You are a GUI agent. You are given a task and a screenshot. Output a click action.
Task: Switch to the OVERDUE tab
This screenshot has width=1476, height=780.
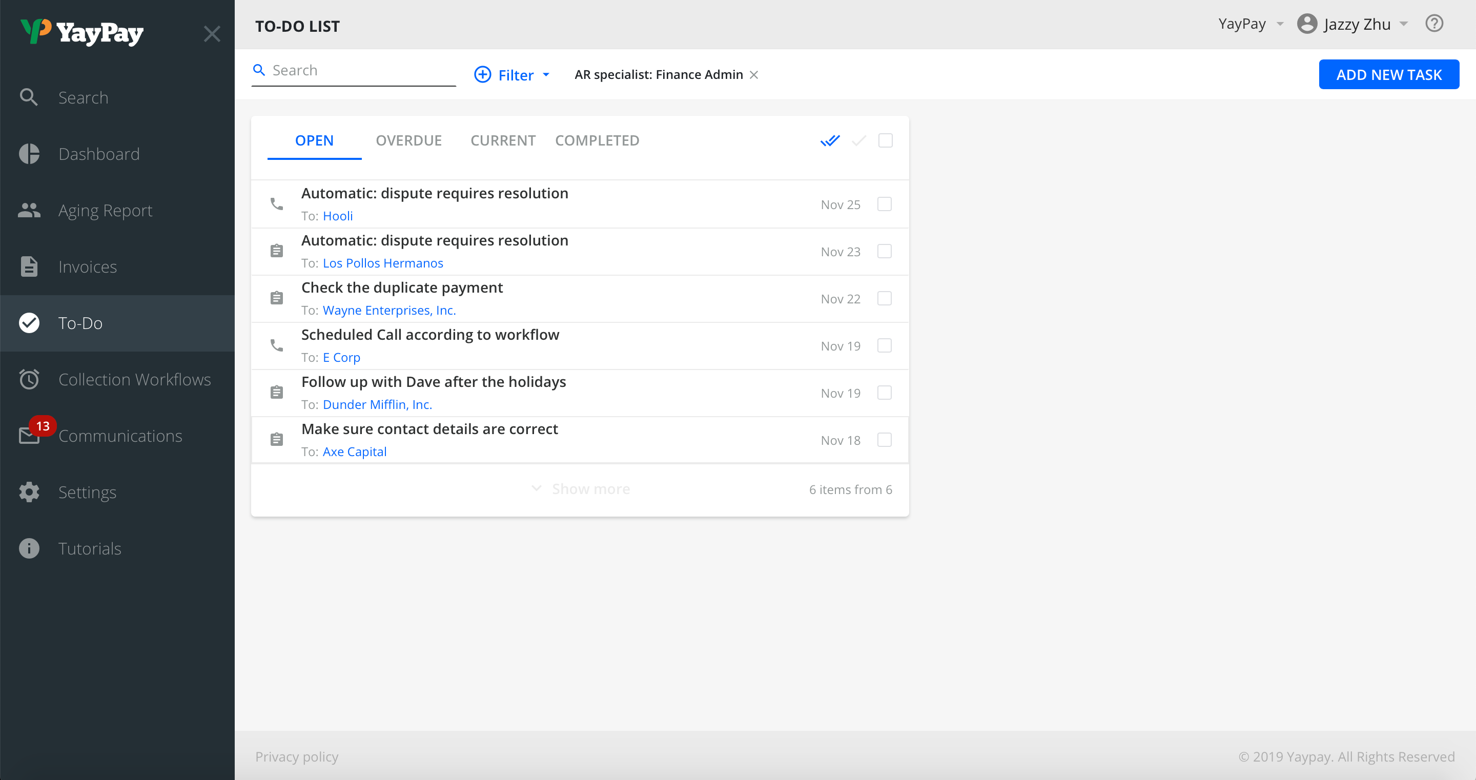pos(408,140)
